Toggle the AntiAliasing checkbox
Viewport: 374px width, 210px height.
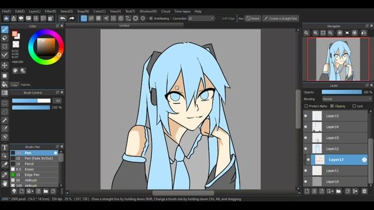(x=151, y=18)
